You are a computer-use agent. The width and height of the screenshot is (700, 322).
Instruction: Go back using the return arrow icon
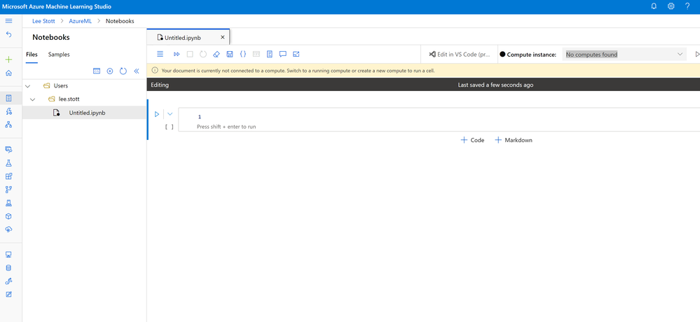point(8,34)
